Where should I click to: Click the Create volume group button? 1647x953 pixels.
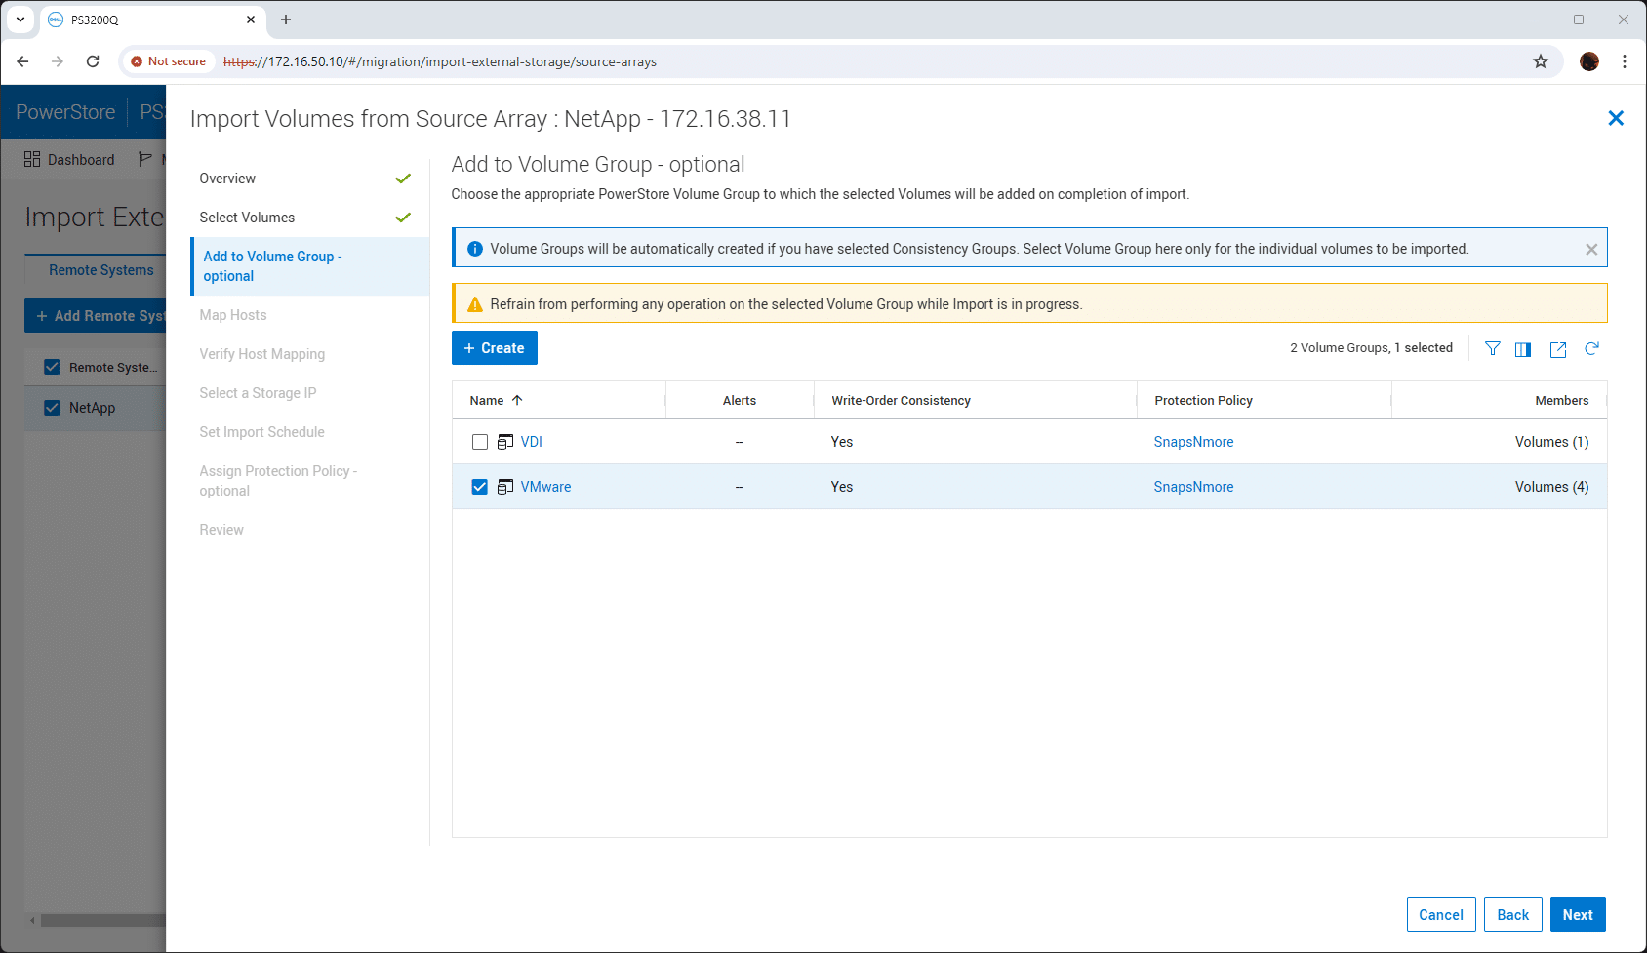click(x=495, y=348)
